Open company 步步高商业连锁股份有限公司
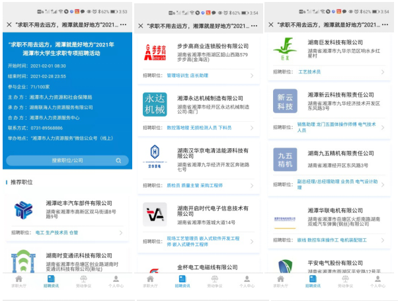Image resolution: width=398 pixels, height=301 pixels. [x=213, y=46]
